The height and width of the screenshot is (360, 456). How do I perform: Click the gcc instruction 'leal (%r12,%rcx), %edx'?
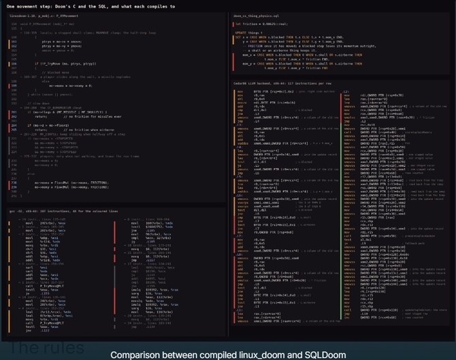(48, 312)
